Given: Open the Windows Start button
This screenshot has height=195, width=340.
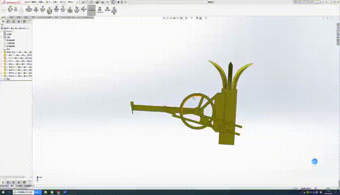Looking at the screenshot, I should (x=3, y=192).
